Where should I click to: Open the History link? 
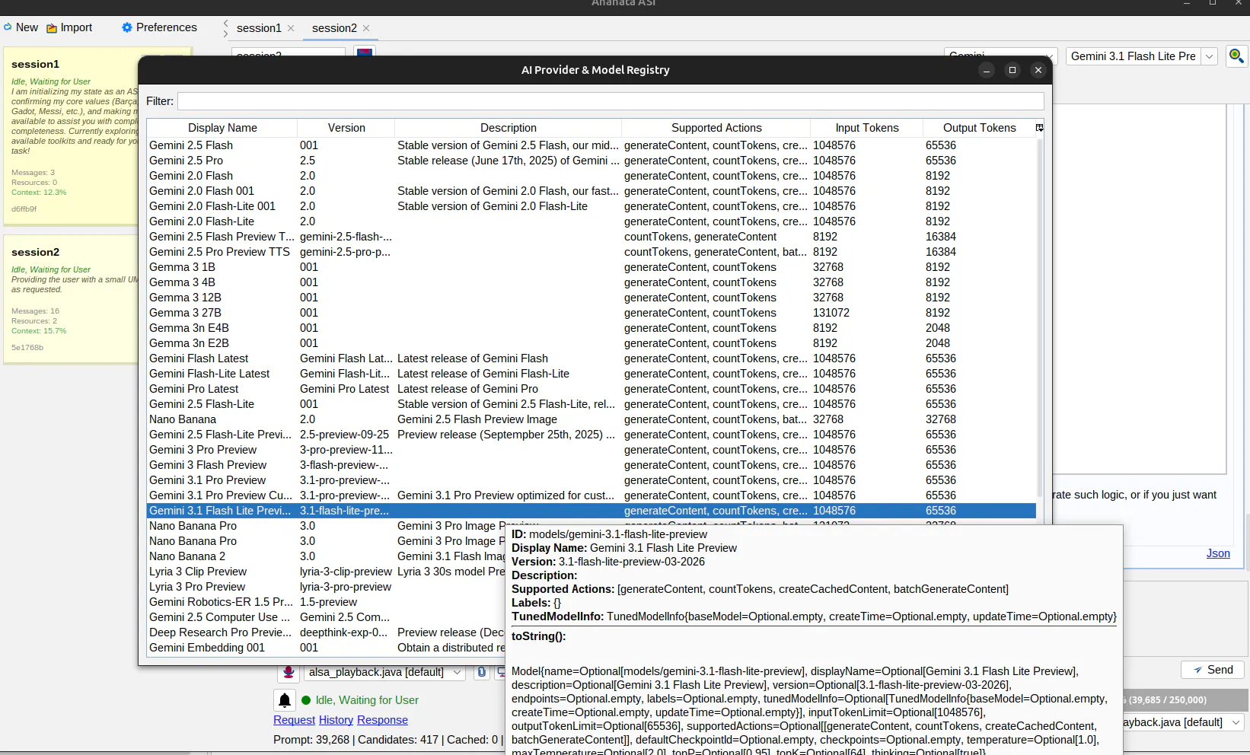(x=336, y=720)
